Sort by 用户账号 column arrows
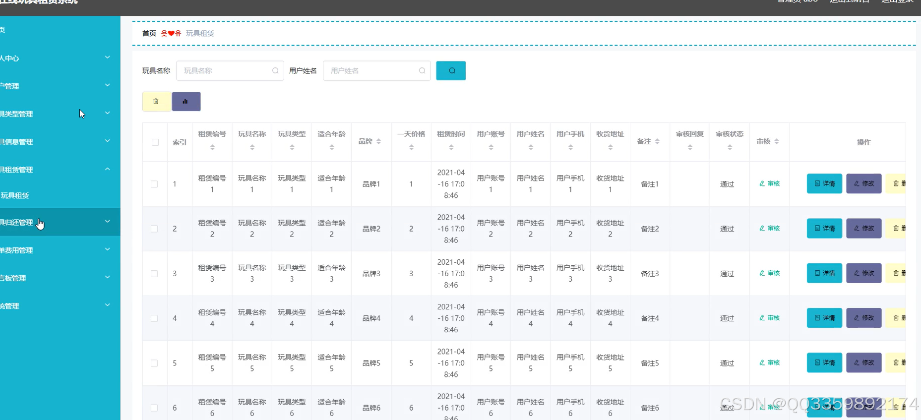Image resolution: width=921 pixels, height=420 pixels. 491,147
